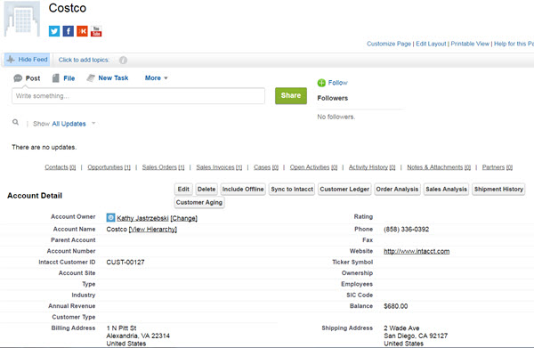The height and width of the screenshot is (348, 534).
Task: Jump to Opportunities [1] related list
Action: coord(109,167)
